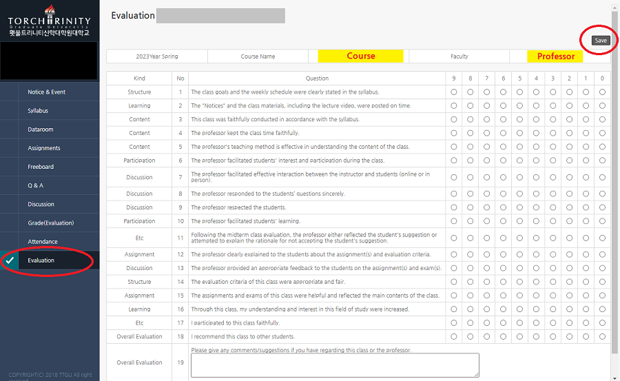Rate question 15 with score 6
620x381 pixels.
pos(503,296)
